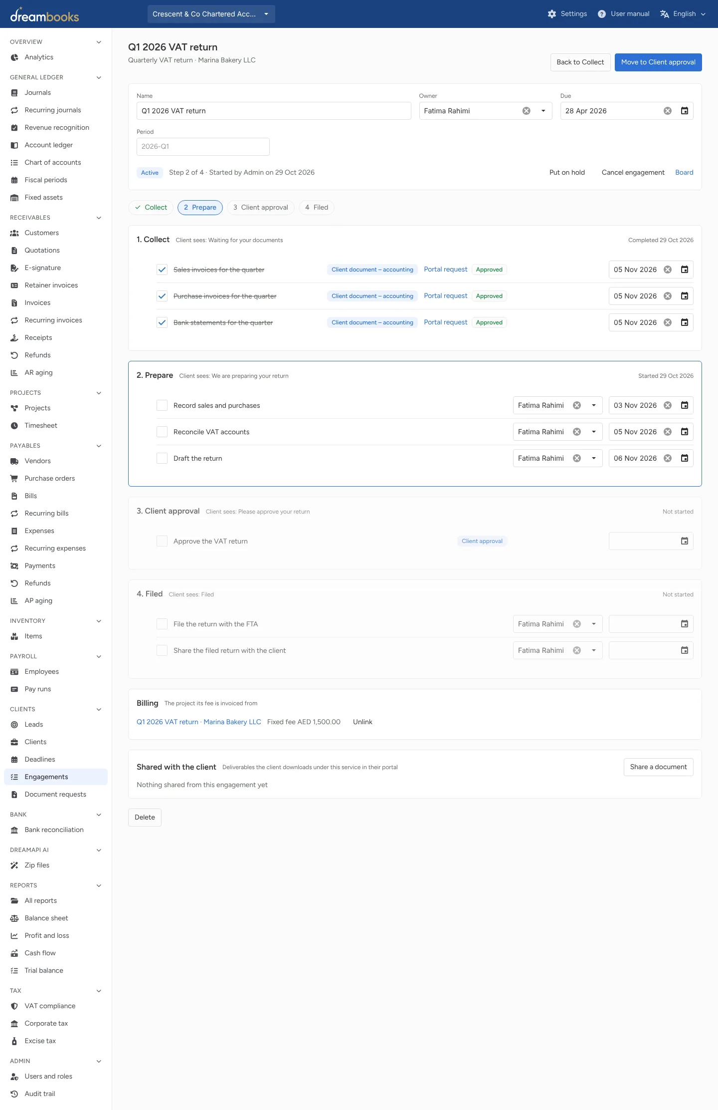Click the Analytics pie chart icon
Screen dimensions: 718x1110
coord(14,57)
